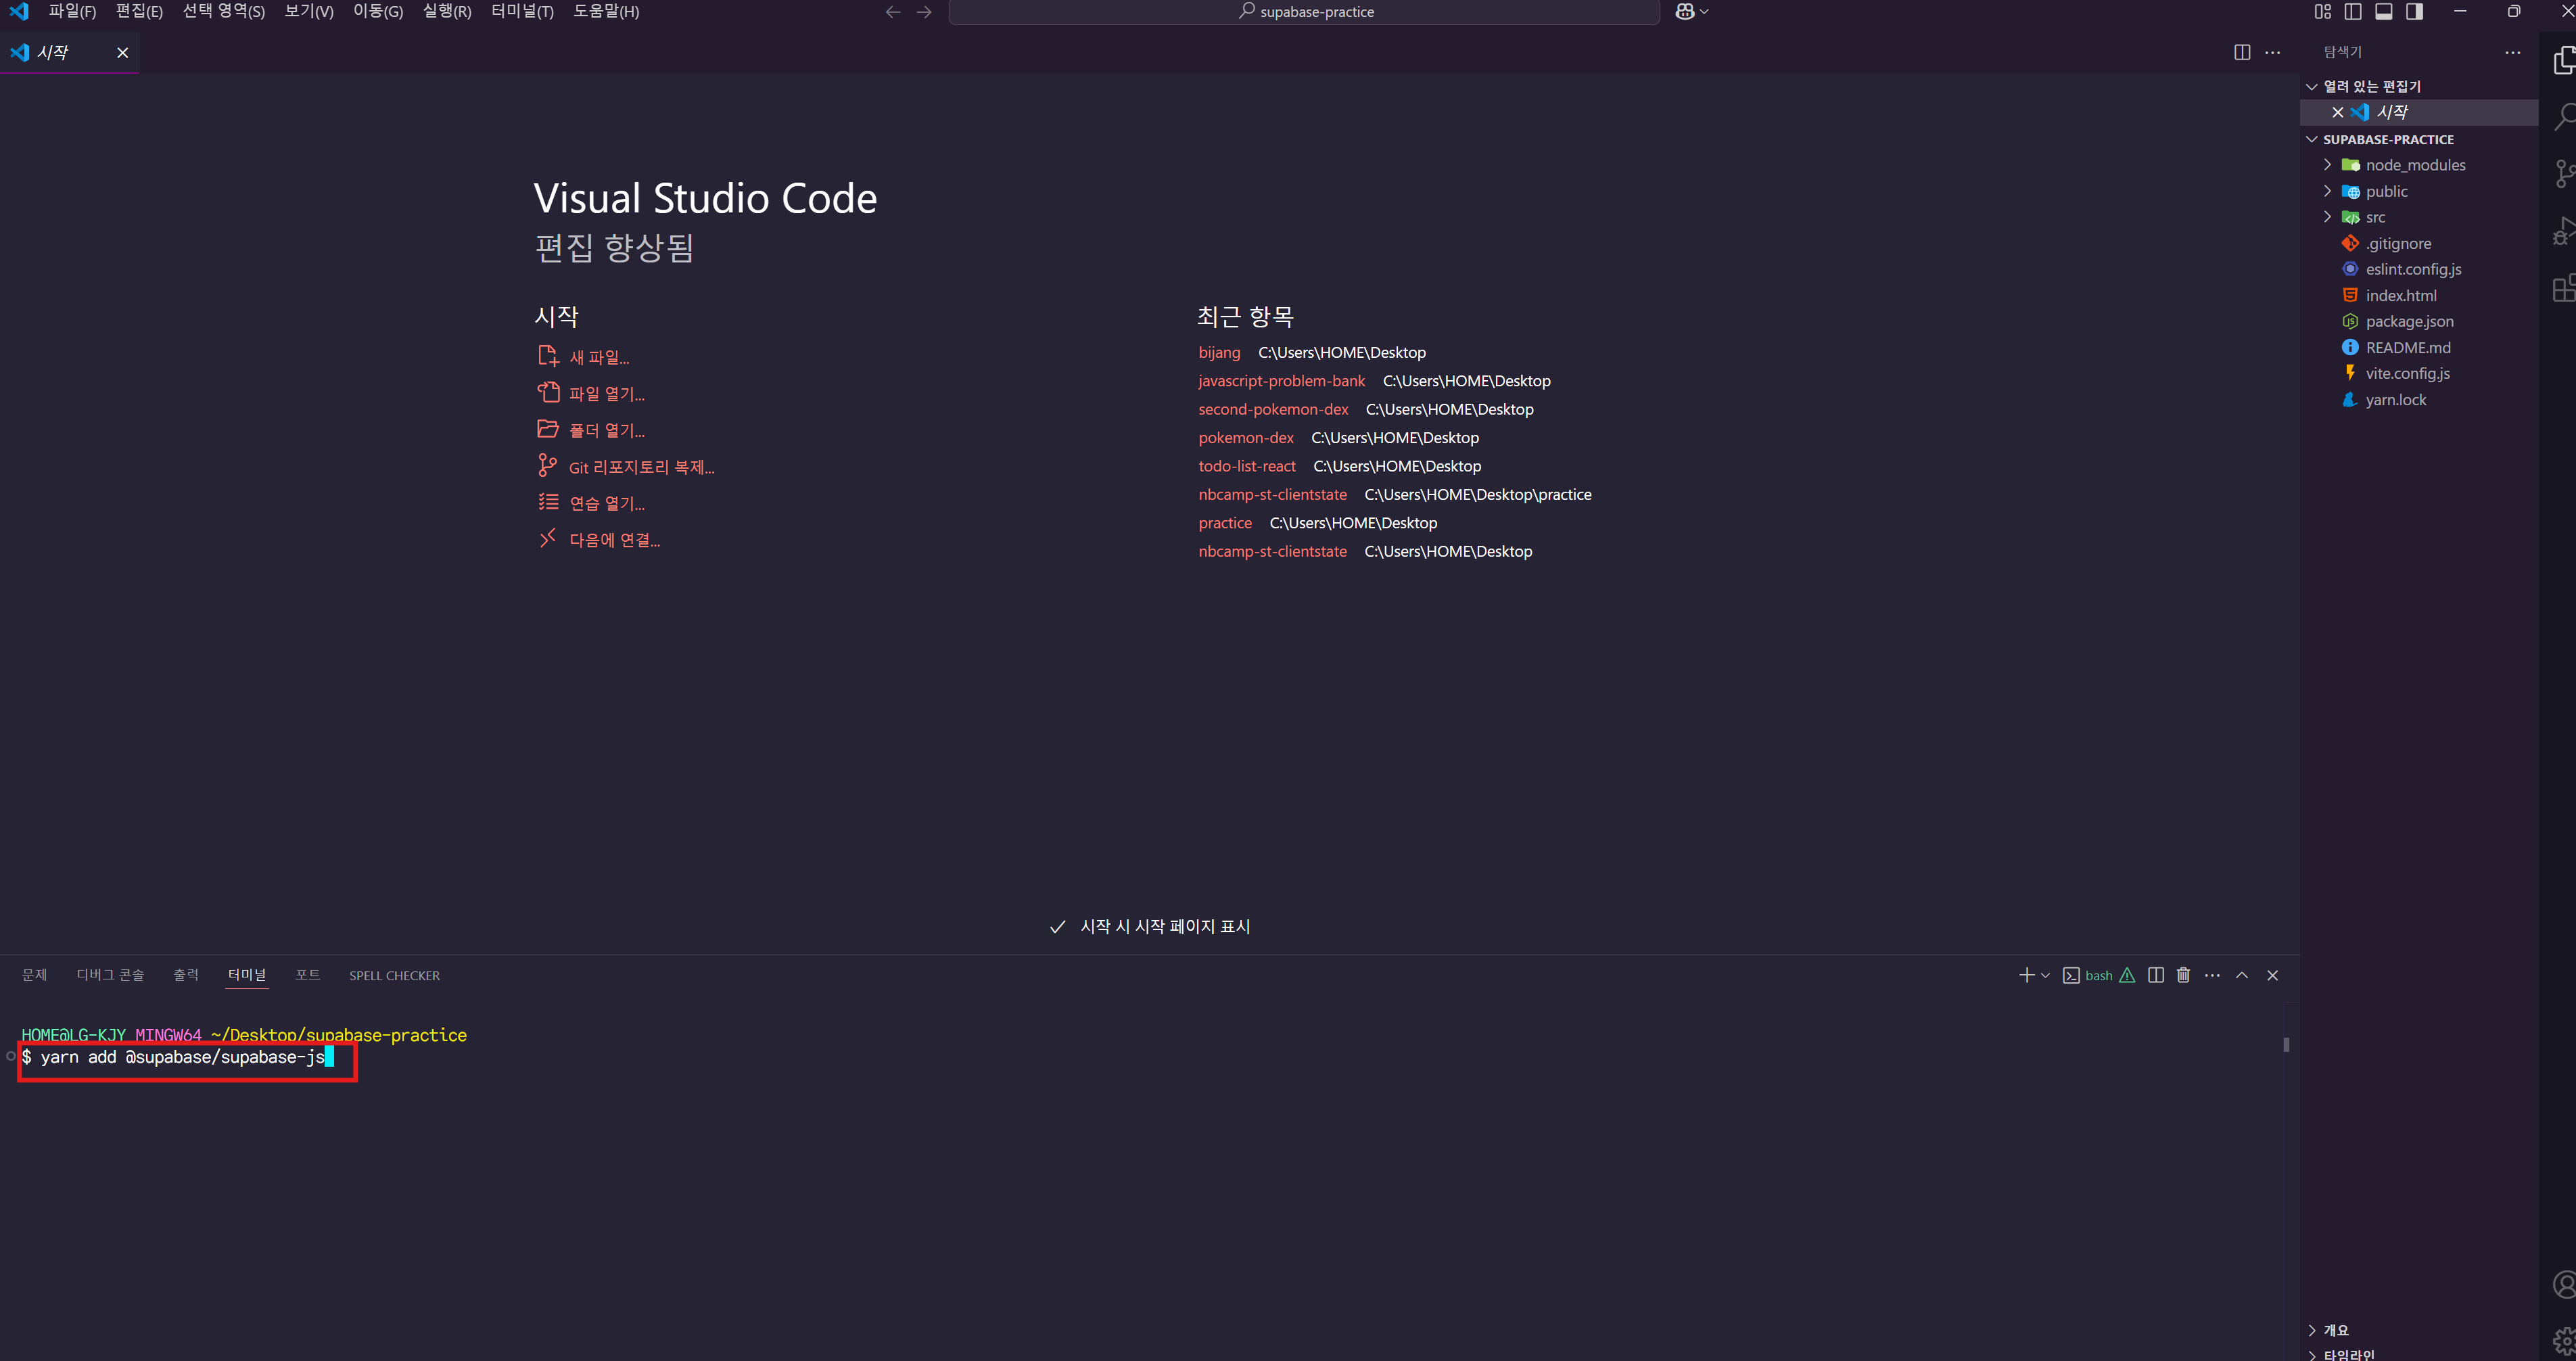Open the 터미널(T) menu

(x=522, y=12)
